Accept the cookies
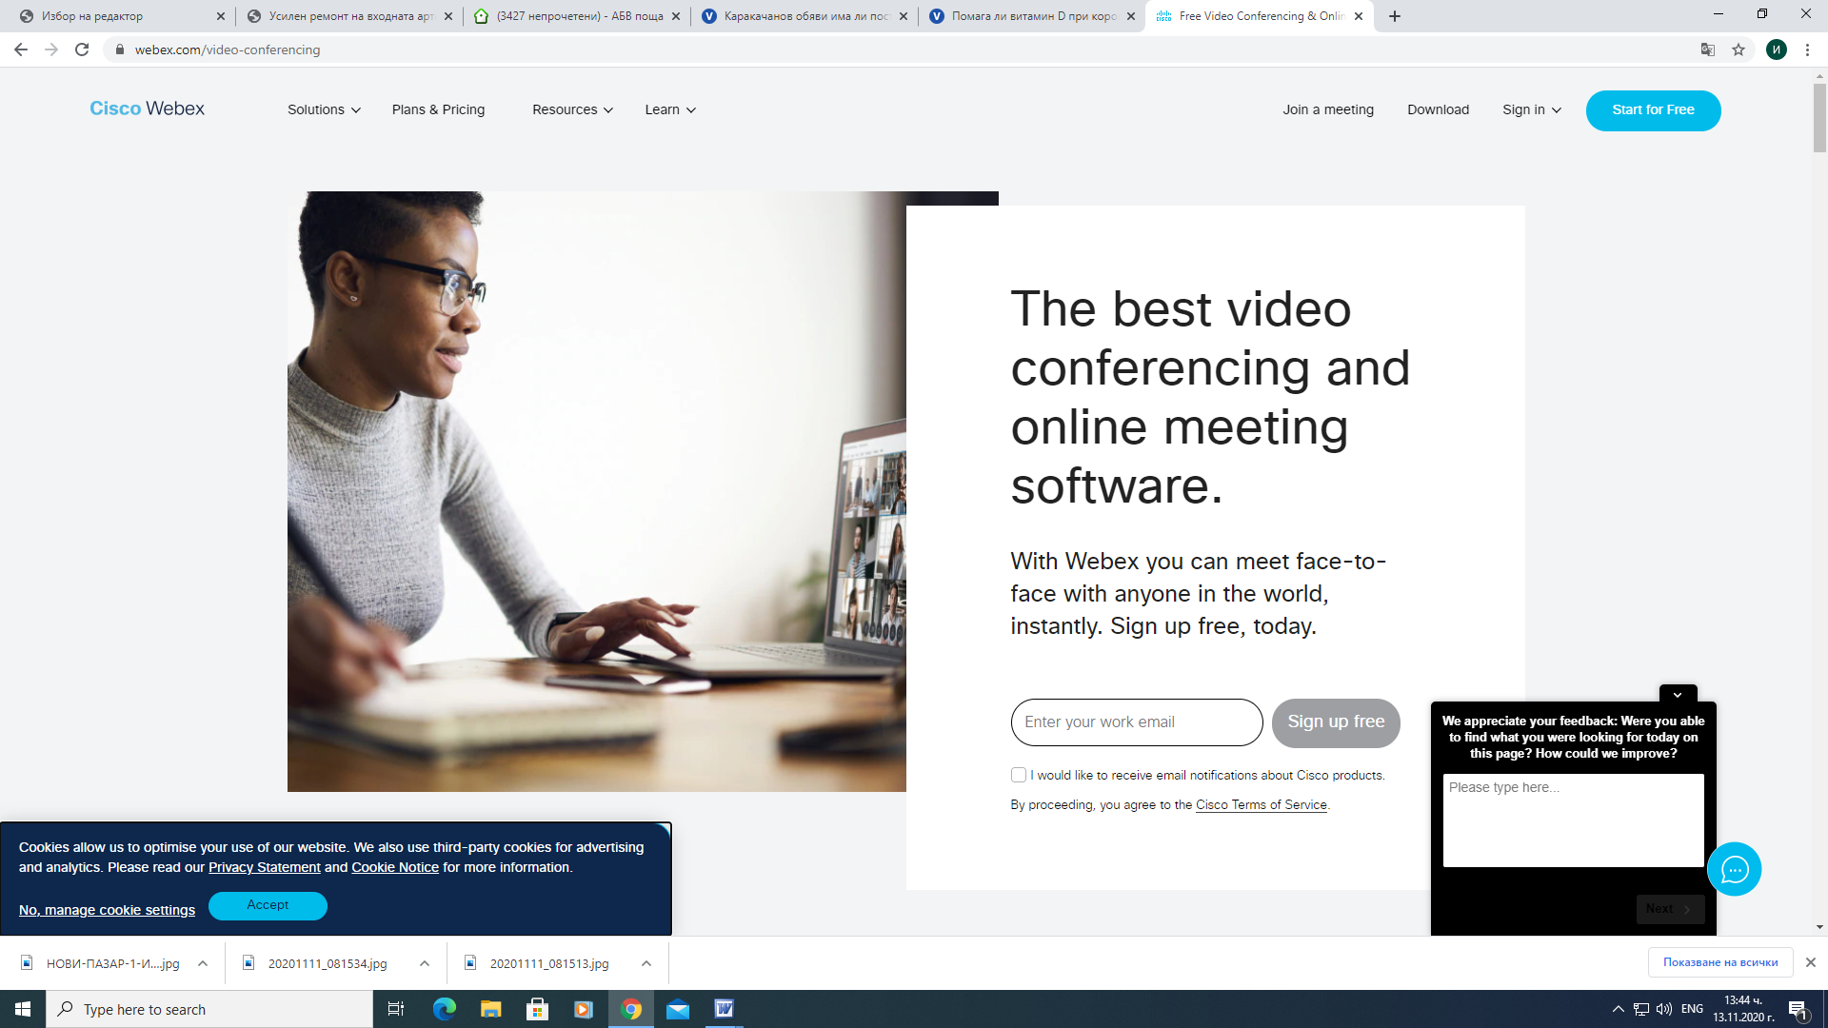 coord(268,905)
